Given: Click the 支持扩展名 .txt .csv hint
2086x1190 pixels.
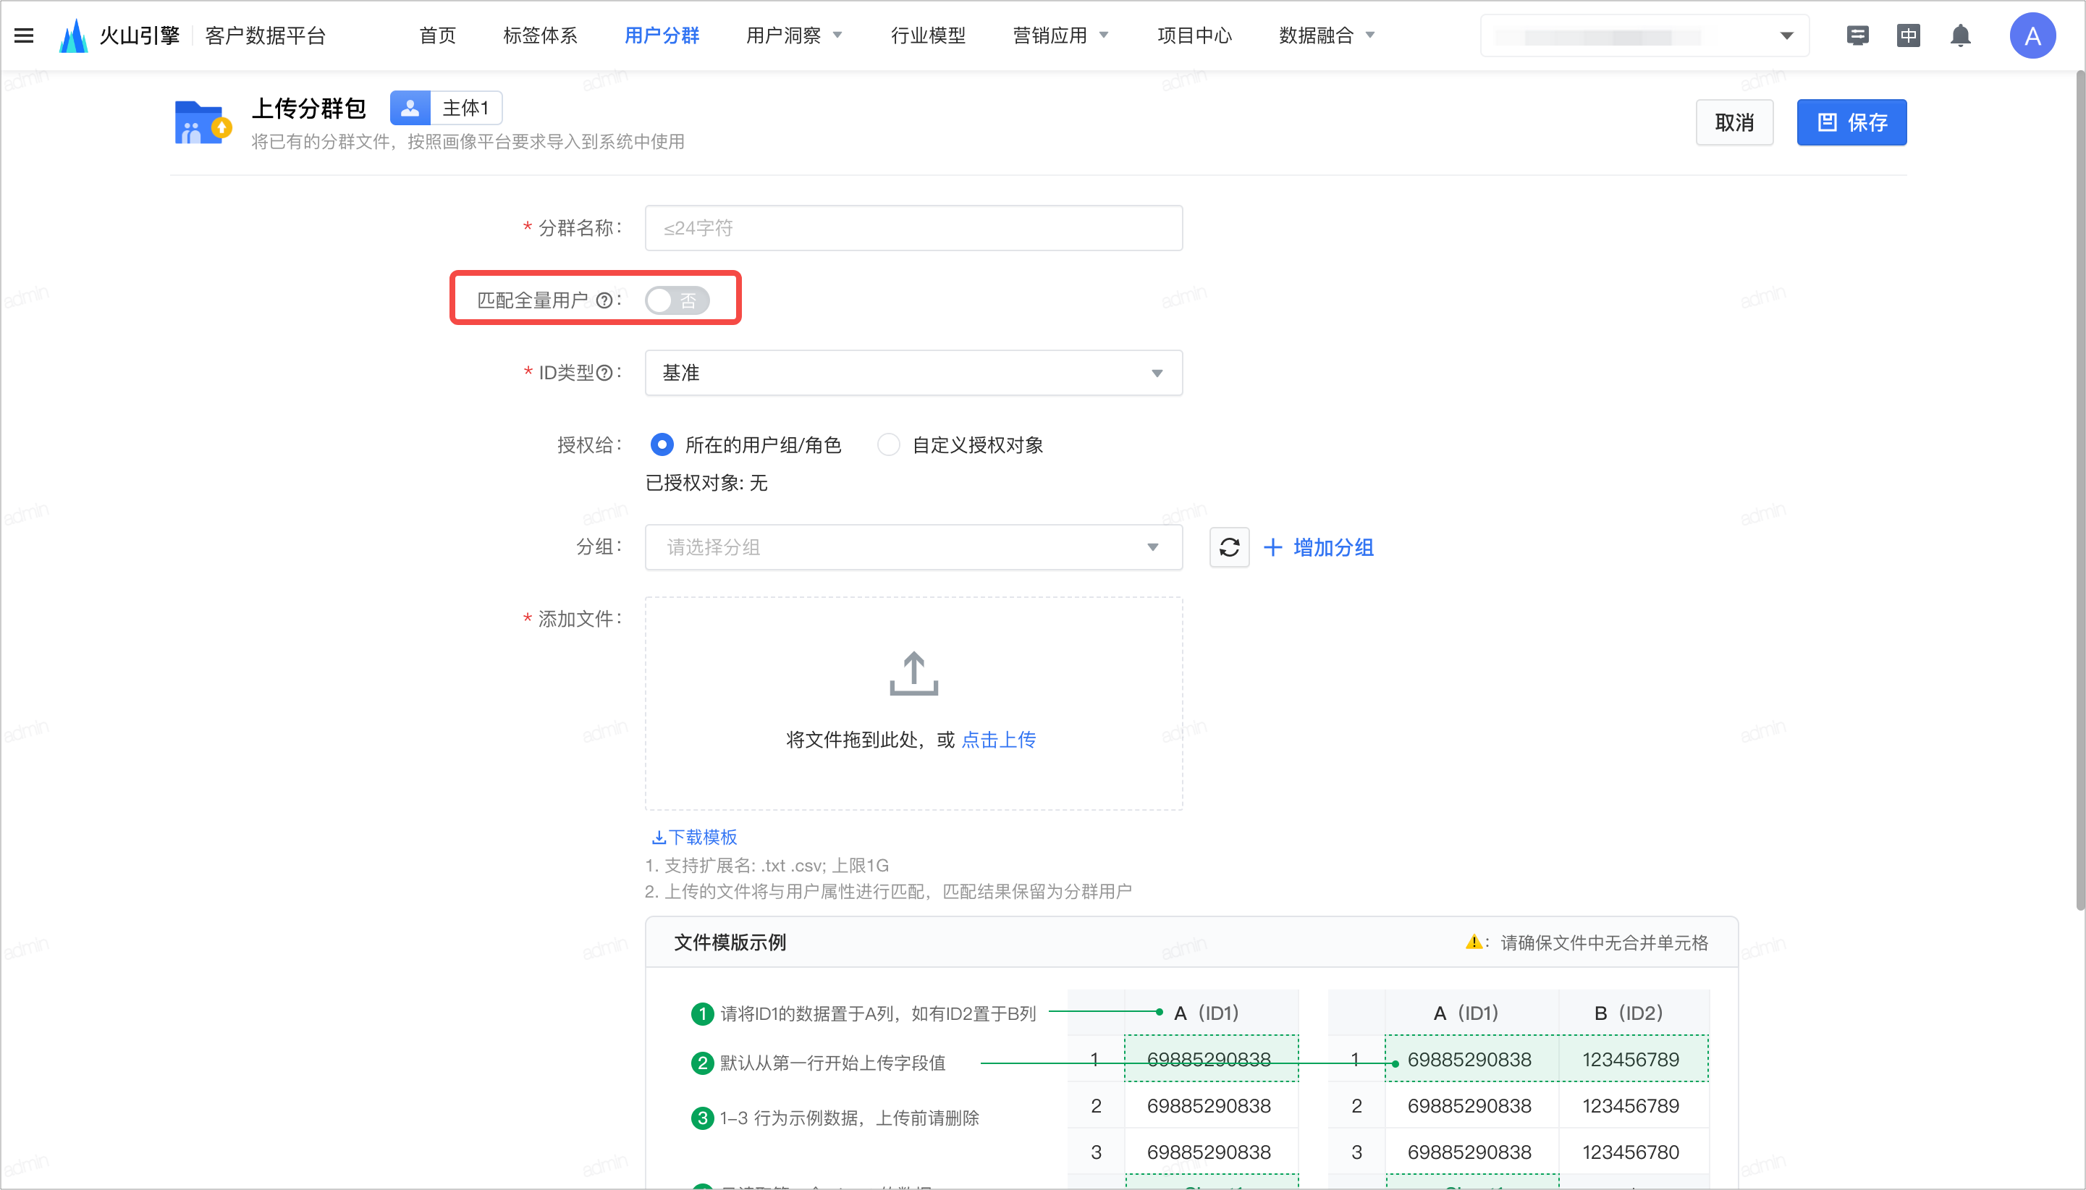Looking at the screenshot, I should tap(767, 865).
